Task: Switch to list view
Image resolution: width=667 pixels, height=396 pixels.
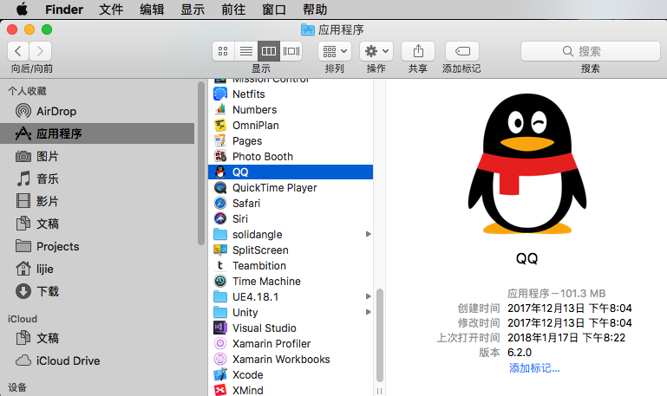Action: (246, 51)
